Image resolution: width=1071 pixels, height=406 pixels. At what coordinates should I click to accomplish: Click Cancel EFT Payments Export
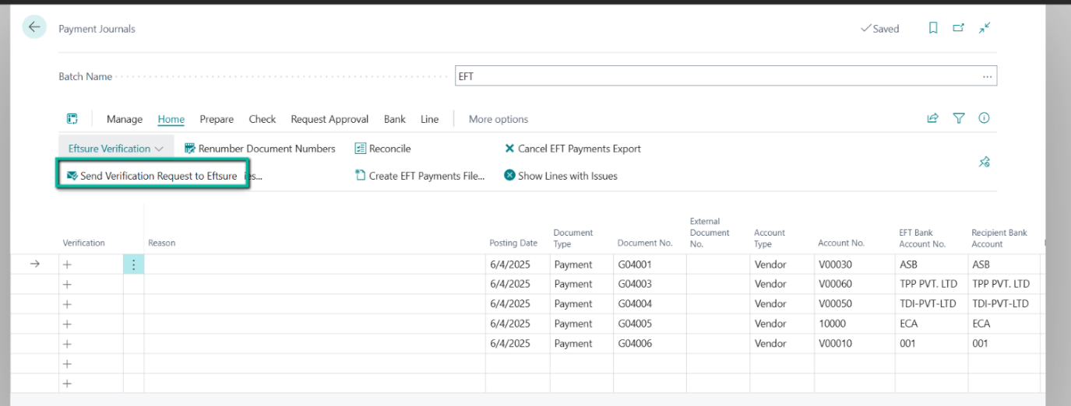coord(572,149)
